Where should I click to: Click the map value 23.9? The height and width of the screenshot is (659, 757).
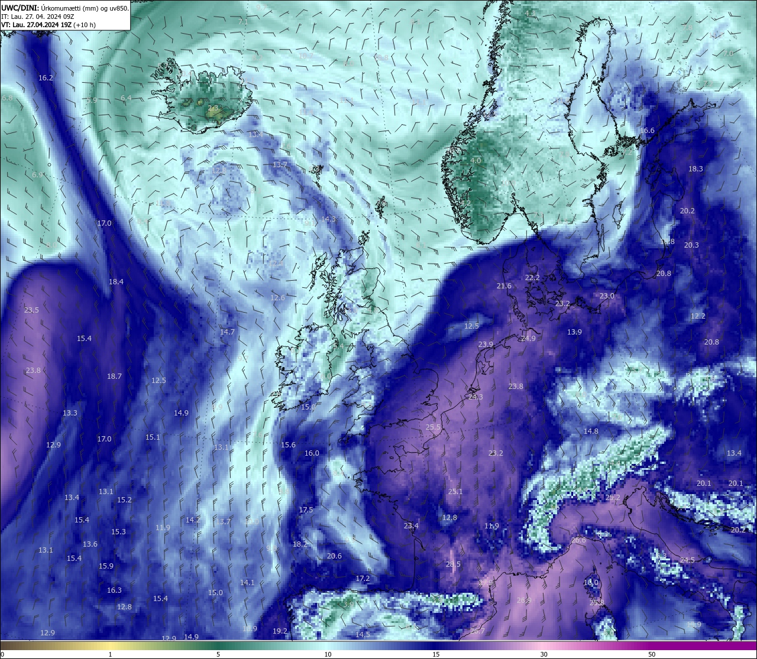[486, 345]
